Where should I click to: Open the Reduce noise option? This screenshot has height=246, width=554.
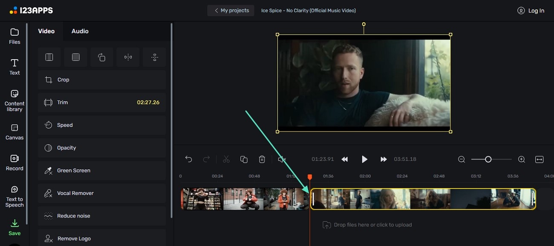(102, 216)
